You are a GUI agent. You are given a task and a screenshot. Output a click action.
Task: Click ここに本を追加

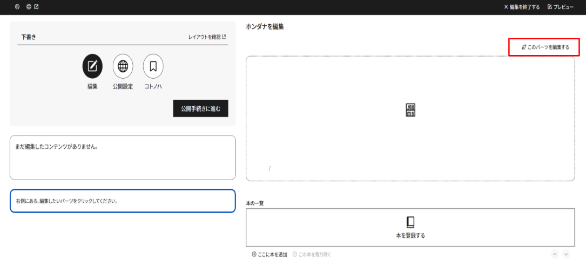tap(270, 255)
